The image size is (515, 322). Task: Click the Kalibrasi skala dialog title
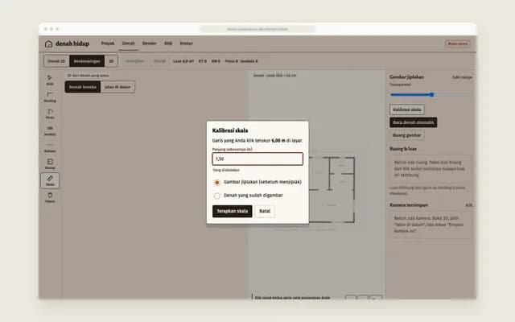click(x=230, y=130)
